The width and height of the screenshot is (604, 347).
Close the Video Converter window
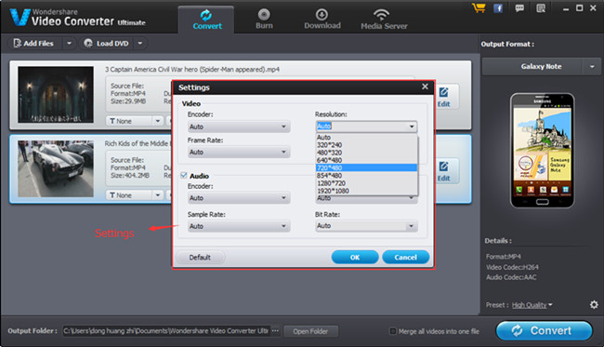click(593, 7)
